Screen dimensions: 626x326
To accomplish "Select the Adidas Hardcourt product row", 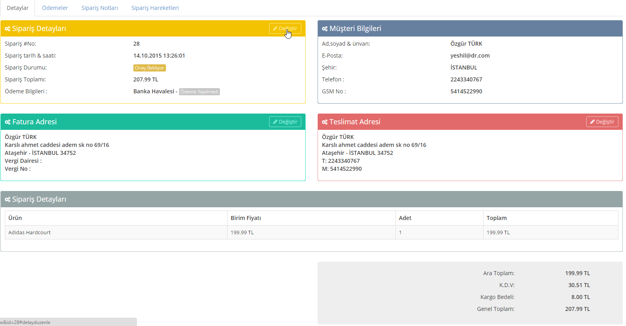I will (30, 233).
